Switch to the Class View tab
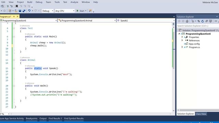 [201, 114]
